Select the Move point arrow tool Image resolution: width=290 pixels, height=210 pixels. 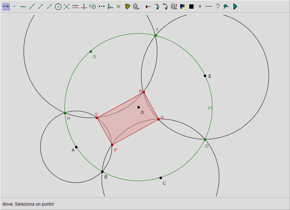point(6,7)
